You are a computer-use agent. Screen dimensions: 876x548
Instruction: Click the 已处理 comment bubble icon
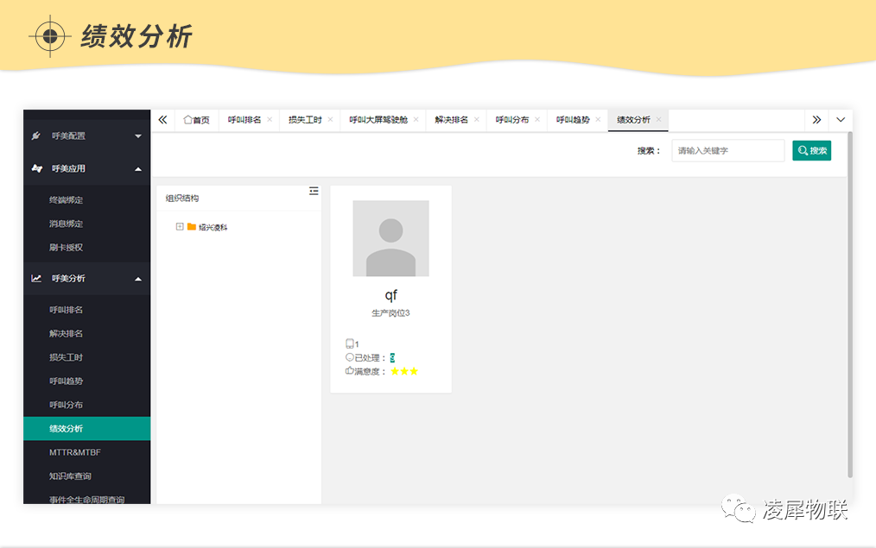tap(348, 357)
